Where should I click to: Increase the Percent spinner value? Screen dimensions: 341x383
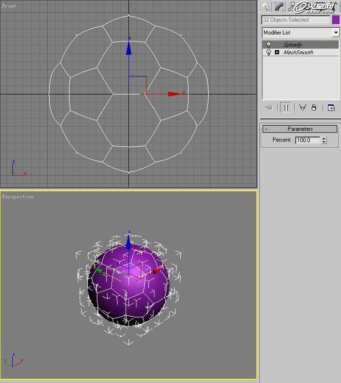[324, 138]
